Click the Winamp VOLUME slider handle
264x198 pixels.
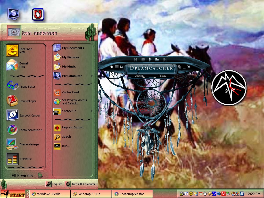144,78
